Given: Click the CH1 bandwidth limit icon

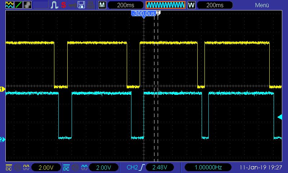Looking at the screenshot, I should pyautogui.click(x=18, y=168).
